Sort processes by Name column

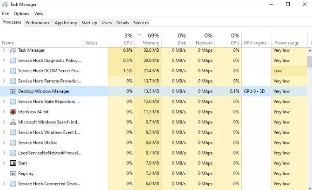pos(41,39)
